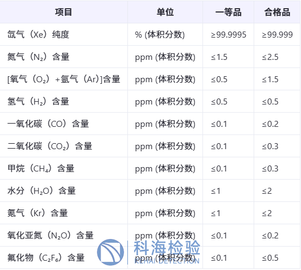Select first-grade ≤1 in 水分 row
Image resolution: width=301 pixels, height=270 pixels.
[216, 191]
